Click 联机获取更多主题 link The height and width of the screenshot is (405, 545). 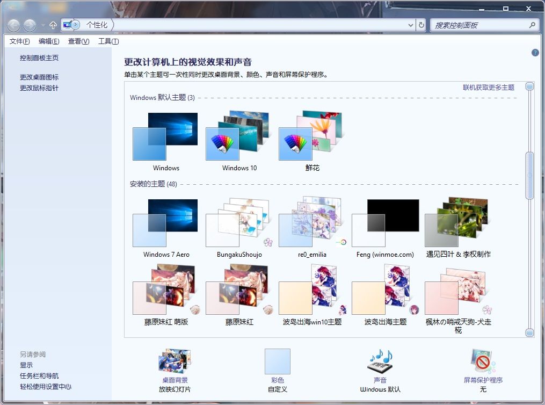488,87
